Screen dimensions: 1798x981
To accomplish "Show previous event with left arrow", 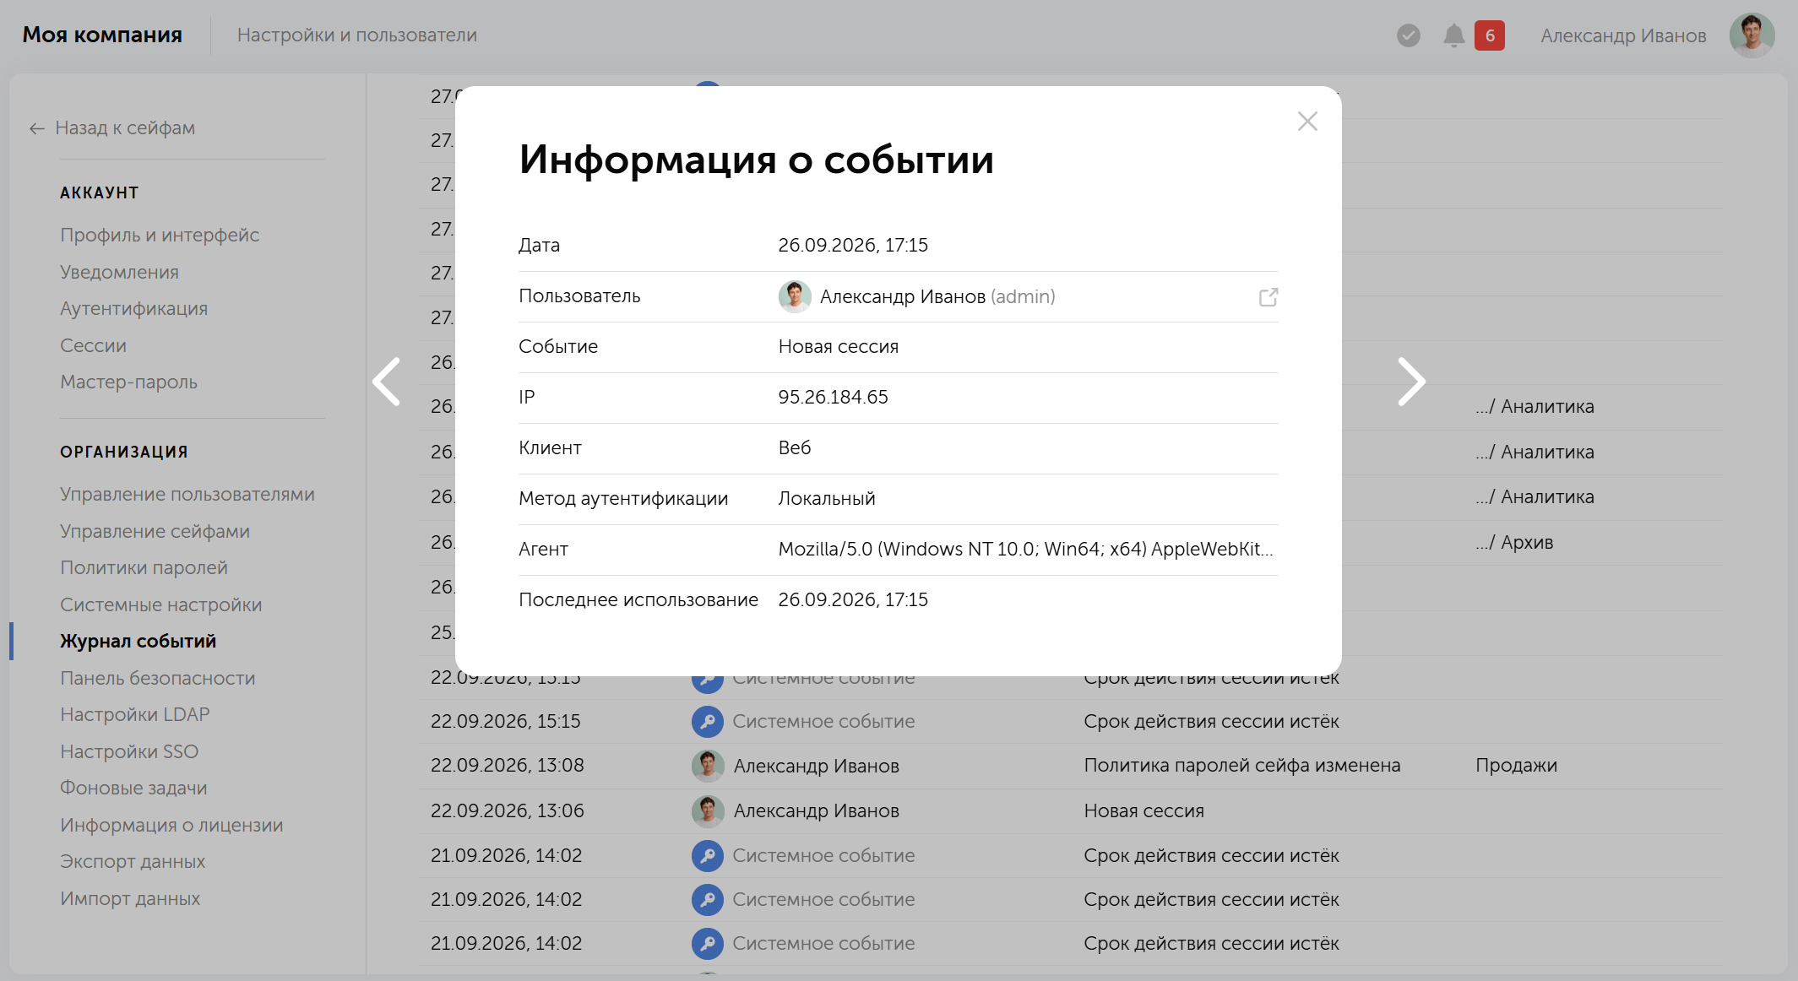I will coord(387,382).
